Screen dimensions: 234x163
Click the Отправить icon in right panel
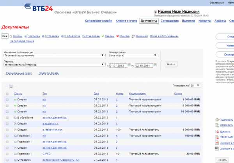tap(217, 125)
